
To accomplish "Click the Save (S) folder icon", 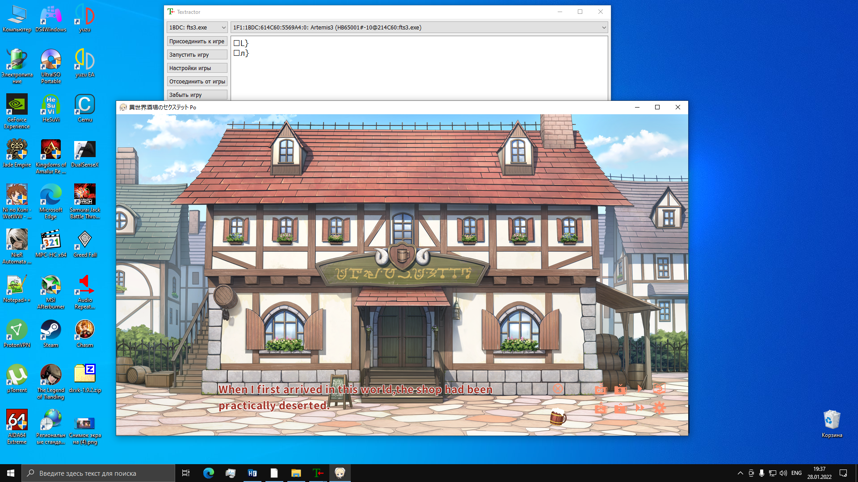I will tap(620, 390).
